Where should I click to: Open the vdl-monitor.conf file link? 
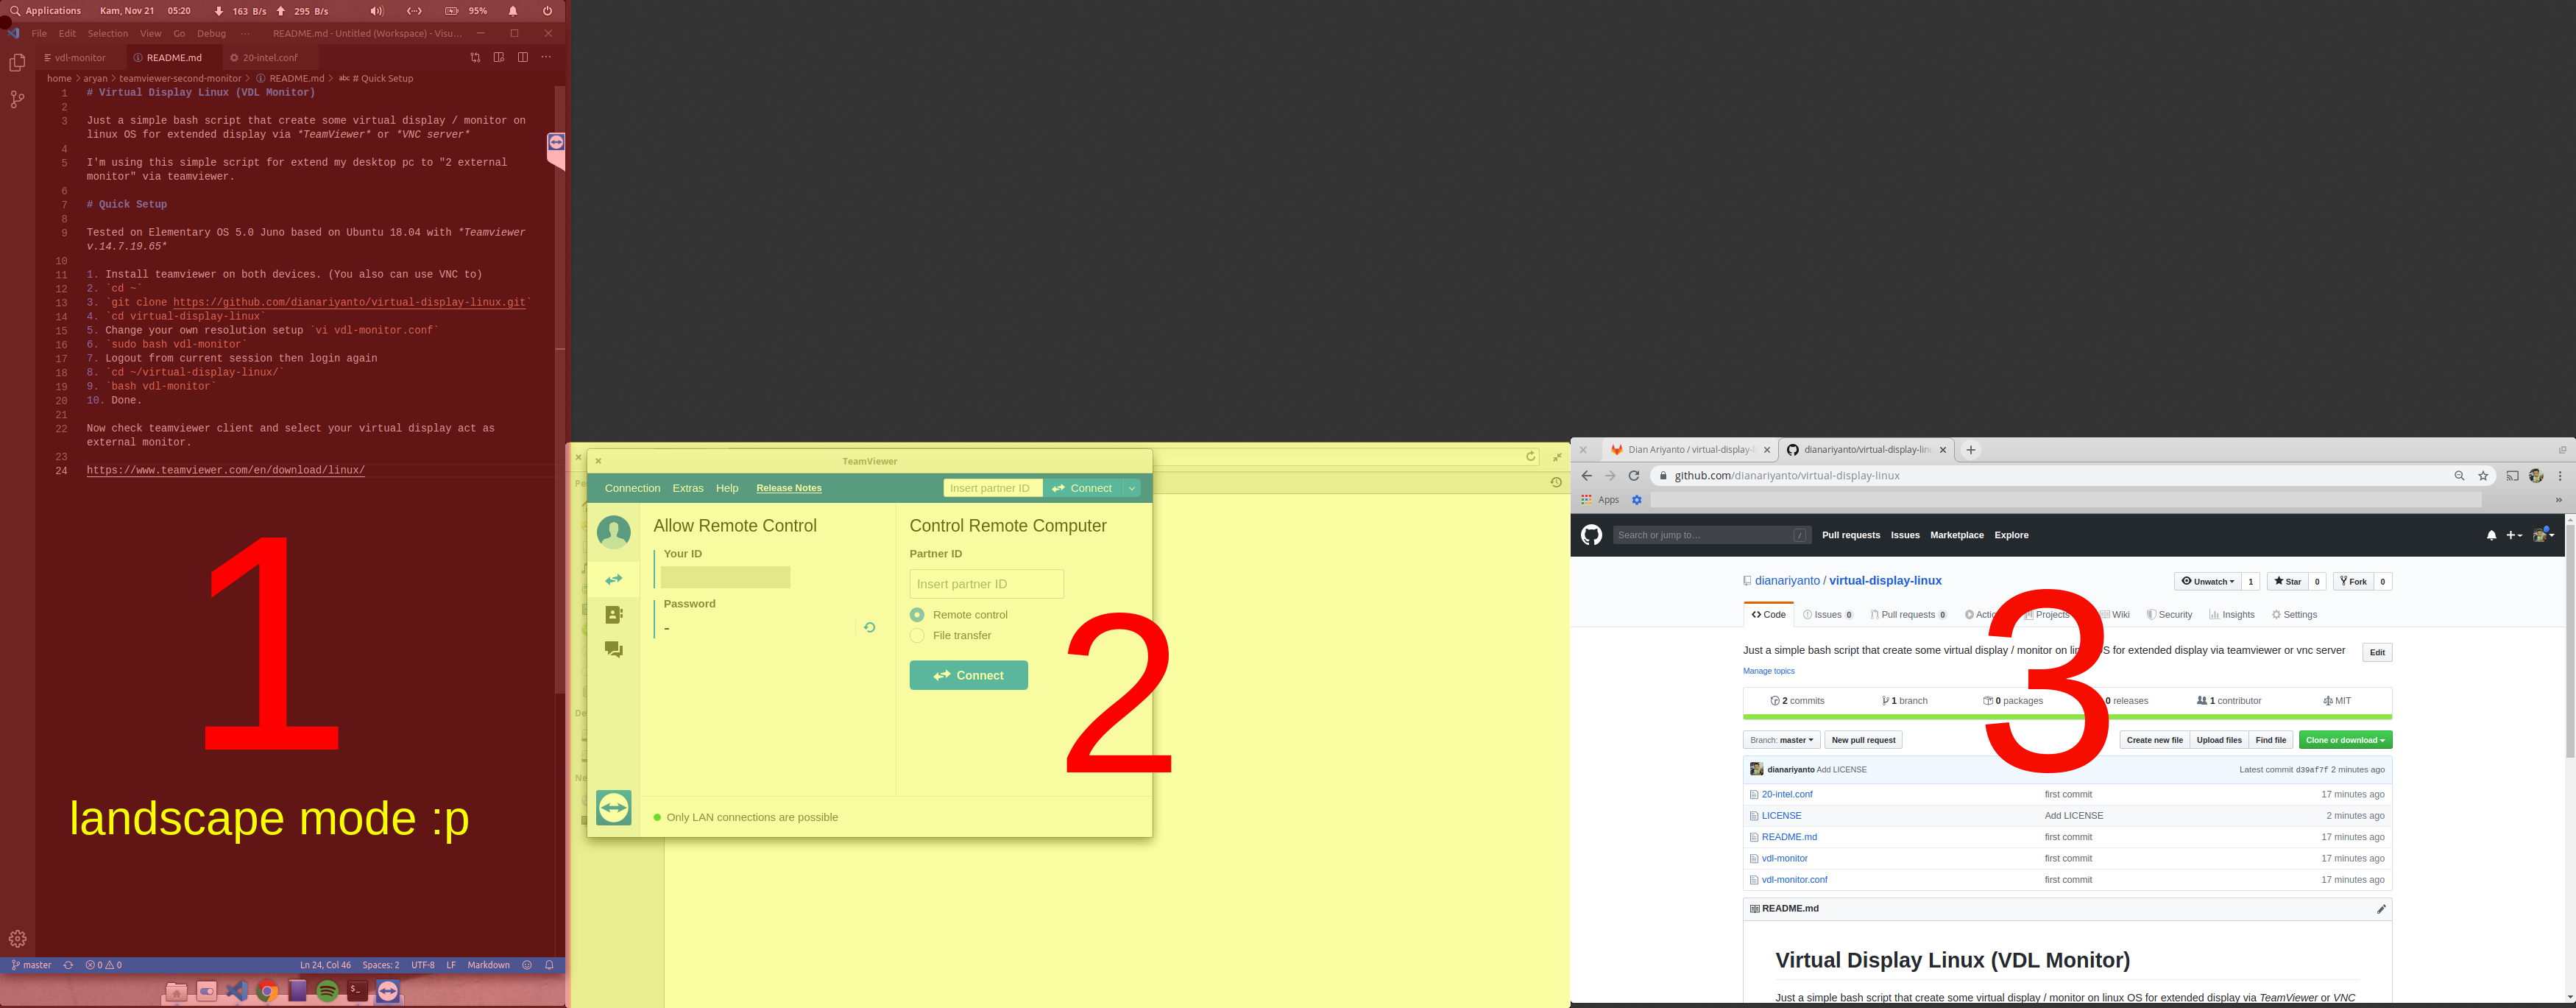(1794, 880)
